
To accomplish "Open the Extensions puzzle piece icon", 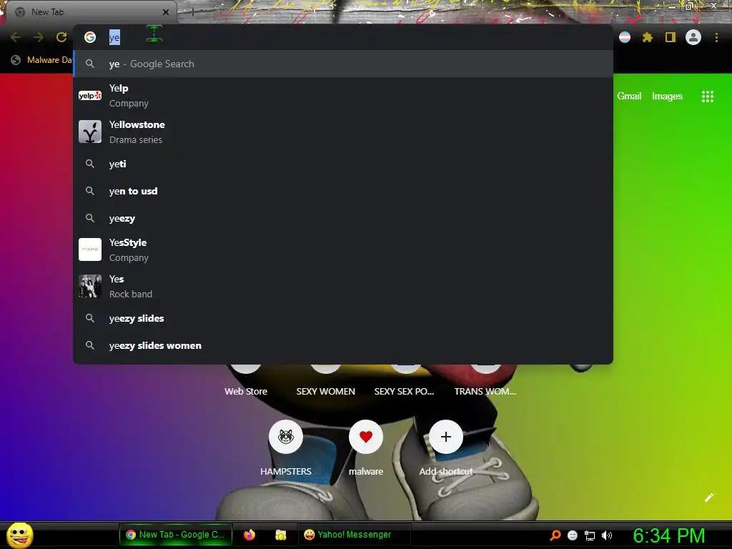I will click(648, 37).
